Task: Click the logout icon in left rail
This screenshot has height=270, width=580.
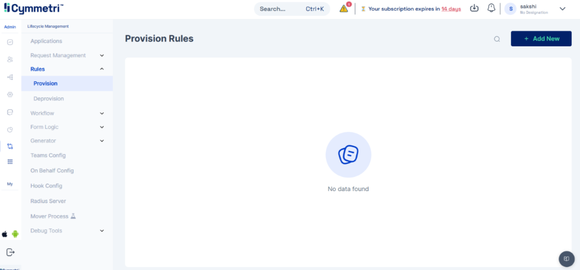Action: tap(10, 252)
